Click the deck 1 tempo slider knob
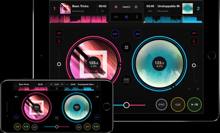Viewport: 220px width, 133px height. (59, 64)
